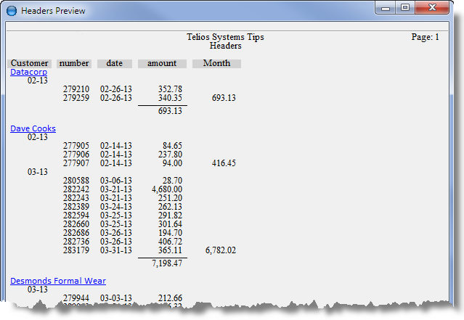Maximize the Headers Preview window
Image resolution: width=464 pixels, height=320 pixels.
(x=404, y=8)
